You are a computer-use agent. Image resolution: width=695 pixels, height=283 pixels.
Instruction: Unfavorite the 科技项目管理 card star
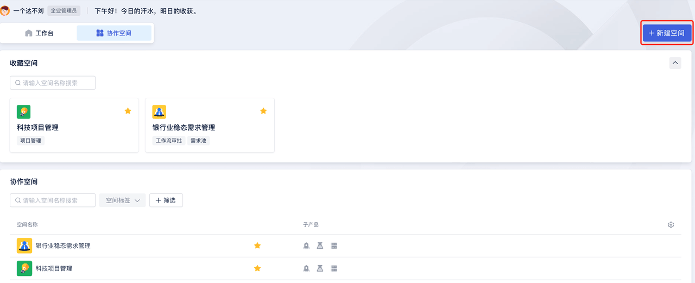(128, 111)
